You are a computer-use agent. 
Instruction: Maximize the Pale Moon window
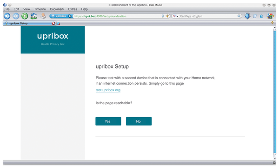[269, 5]
